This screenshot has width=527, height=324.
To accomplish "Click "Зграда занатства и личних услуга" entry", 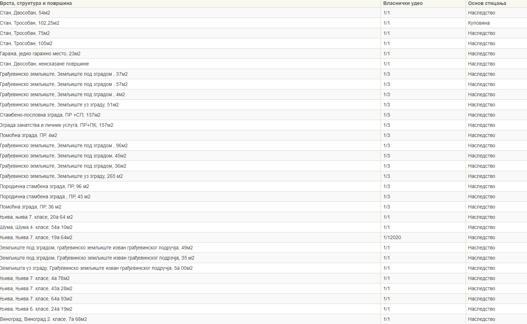I will pyautogui.click(x=56, y=125).
